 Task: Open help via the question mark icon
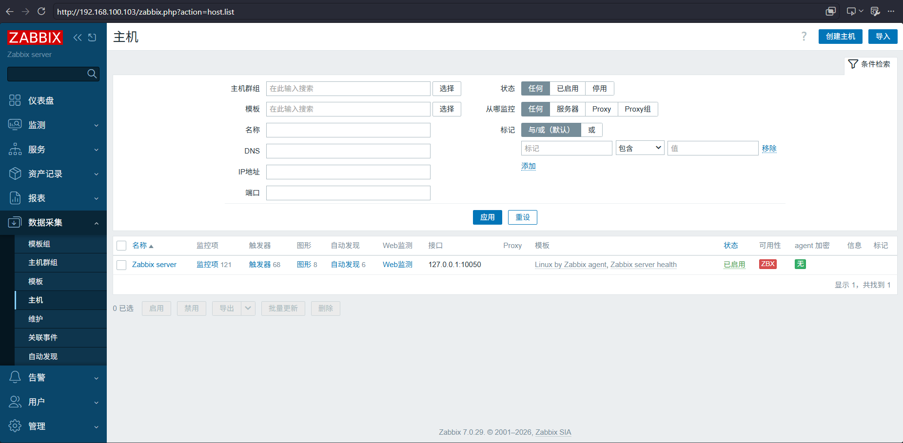(x=804, y=37)
